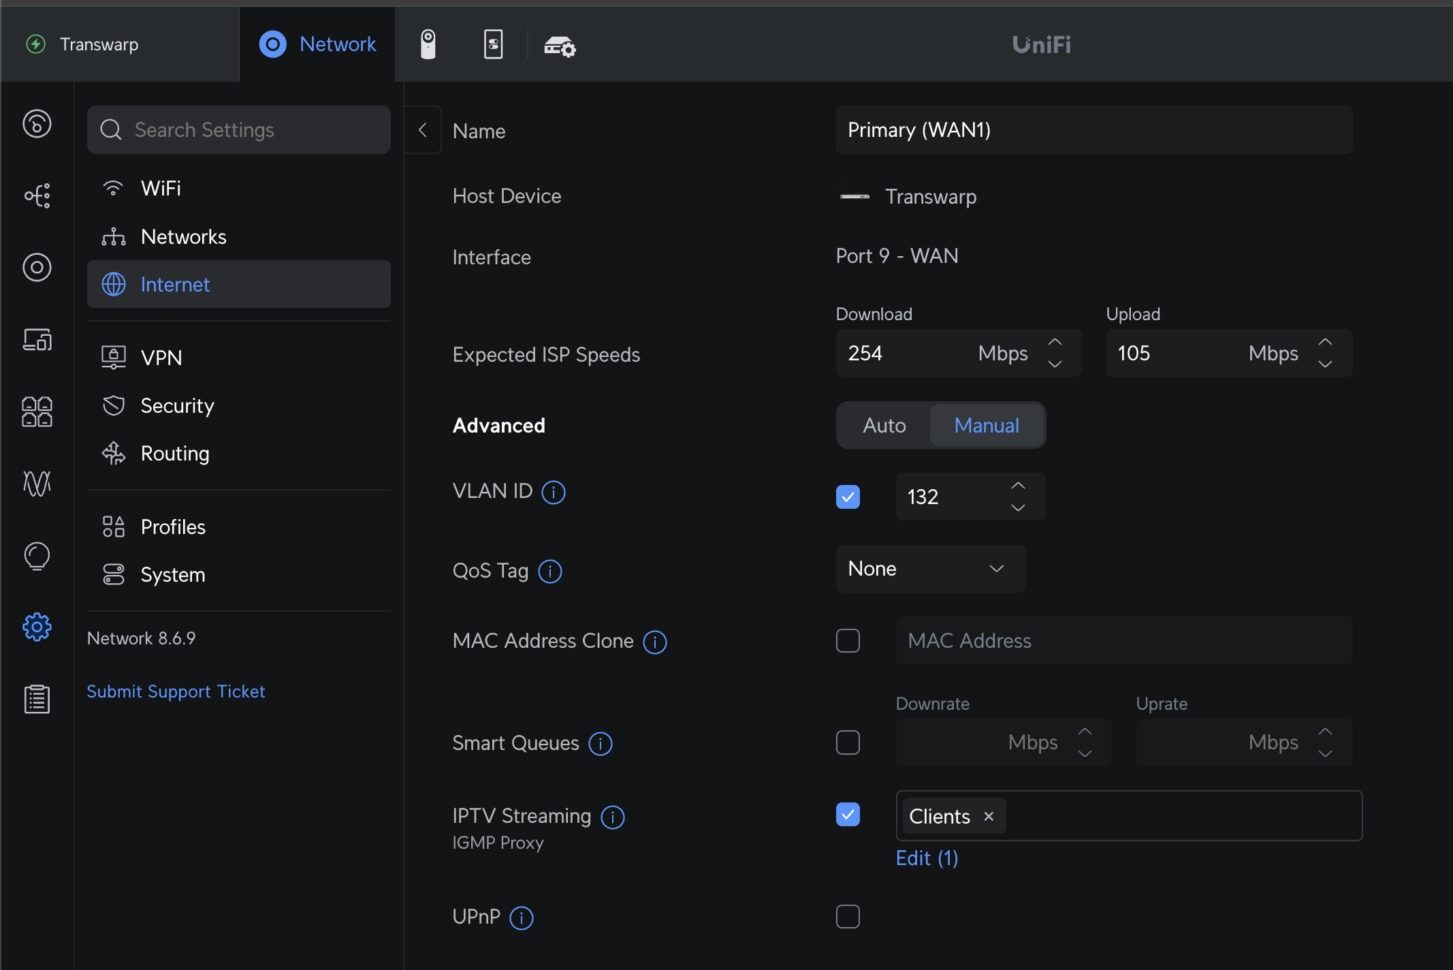Screen dimensions: 1453x970
Task: Increase the Smart Queues Downrate value
Action: (x=1085, y=732)
